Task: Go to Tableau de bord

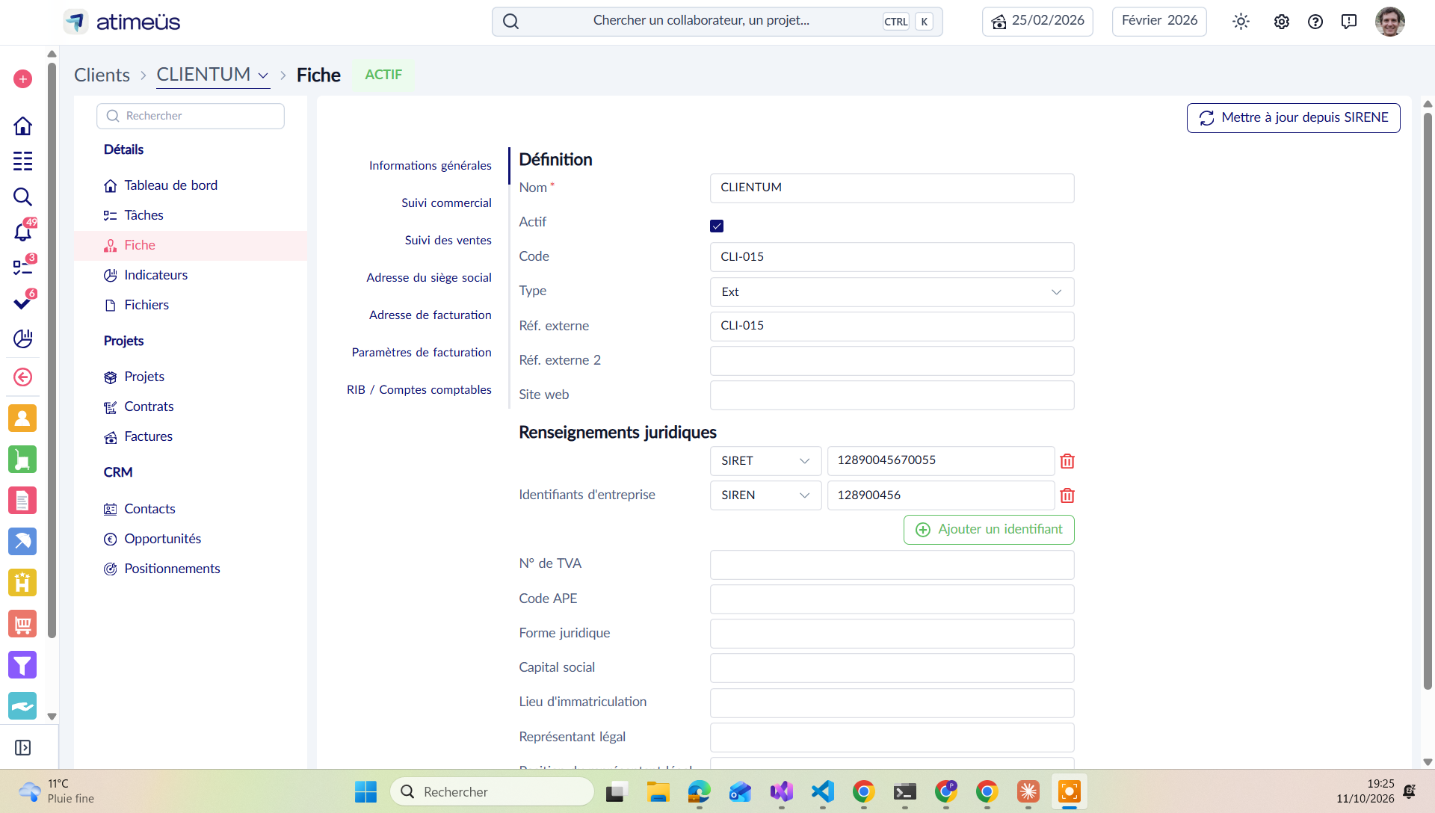Action: click(x=170, y=185)
